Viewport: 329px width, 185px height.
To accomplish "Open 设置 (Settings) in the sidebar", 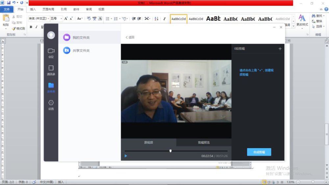I will point(51,104).
